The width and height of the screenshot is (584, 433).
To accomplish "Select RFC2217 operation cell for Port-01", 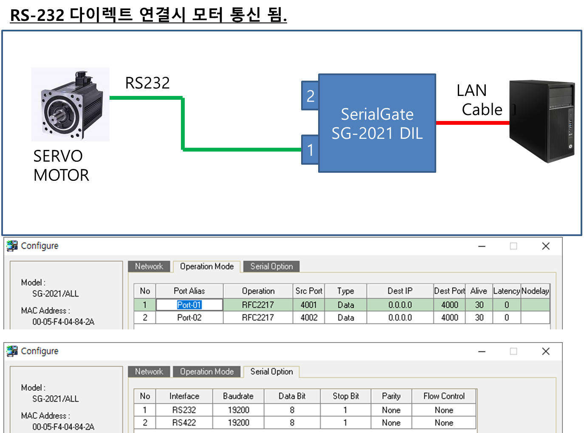I will click(258, 305).
